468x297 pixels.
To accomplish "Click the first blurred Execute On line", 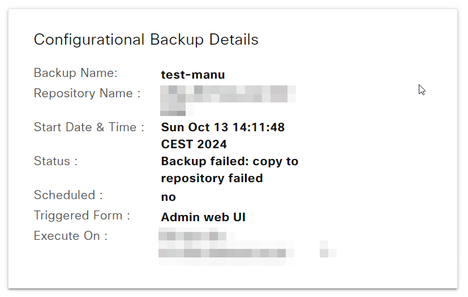I will tap(188, 234).
